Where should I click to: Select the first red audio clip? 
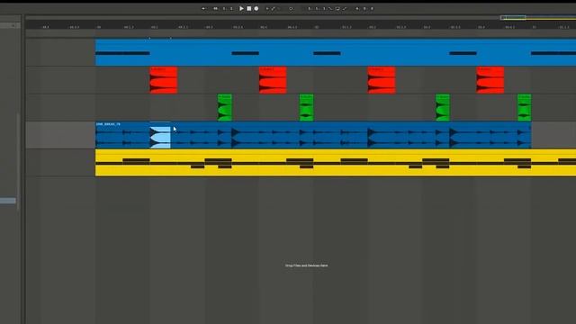click(x=164, y=80)
